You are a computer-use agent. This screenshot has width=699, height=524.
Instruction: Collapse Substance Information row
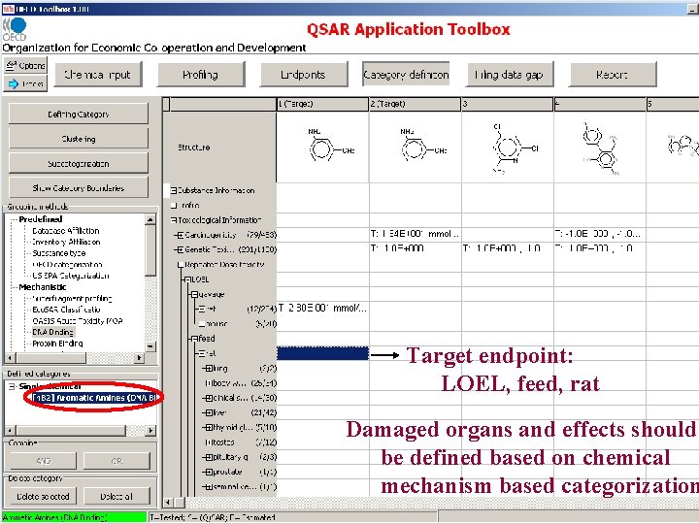[174, 190]
